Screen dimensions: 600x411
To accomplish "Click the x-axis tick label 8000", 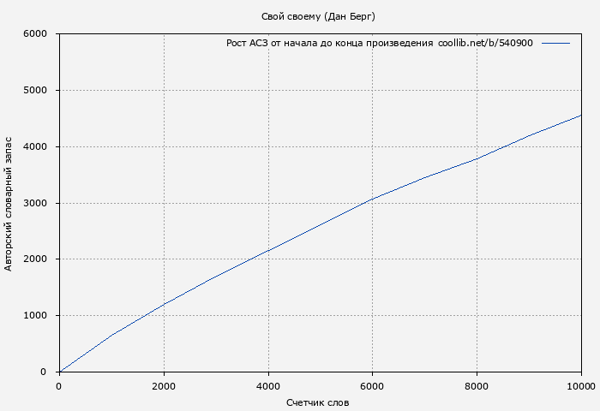I will [477, 386].
